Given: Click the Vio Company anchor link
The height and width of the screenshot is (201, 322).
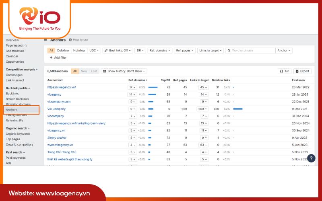Looking at the screenshot, I should pyautogui.click(x=56, y=109).
